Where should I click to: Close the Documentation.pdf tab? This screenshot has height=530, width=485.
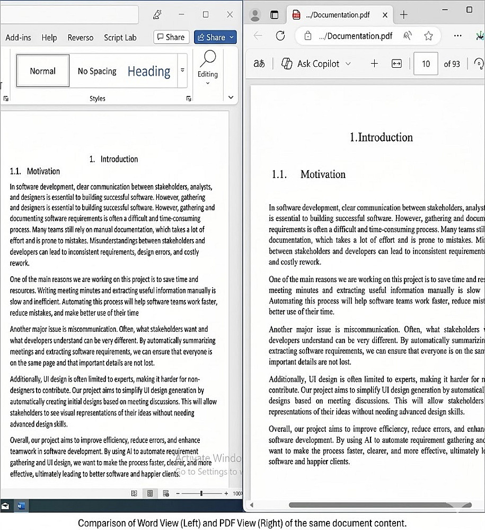(x=385, y=15)
